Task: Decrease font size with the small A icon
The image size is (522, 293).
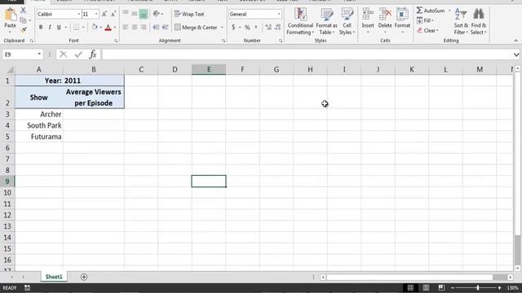Action: click(x=113, y=14)
